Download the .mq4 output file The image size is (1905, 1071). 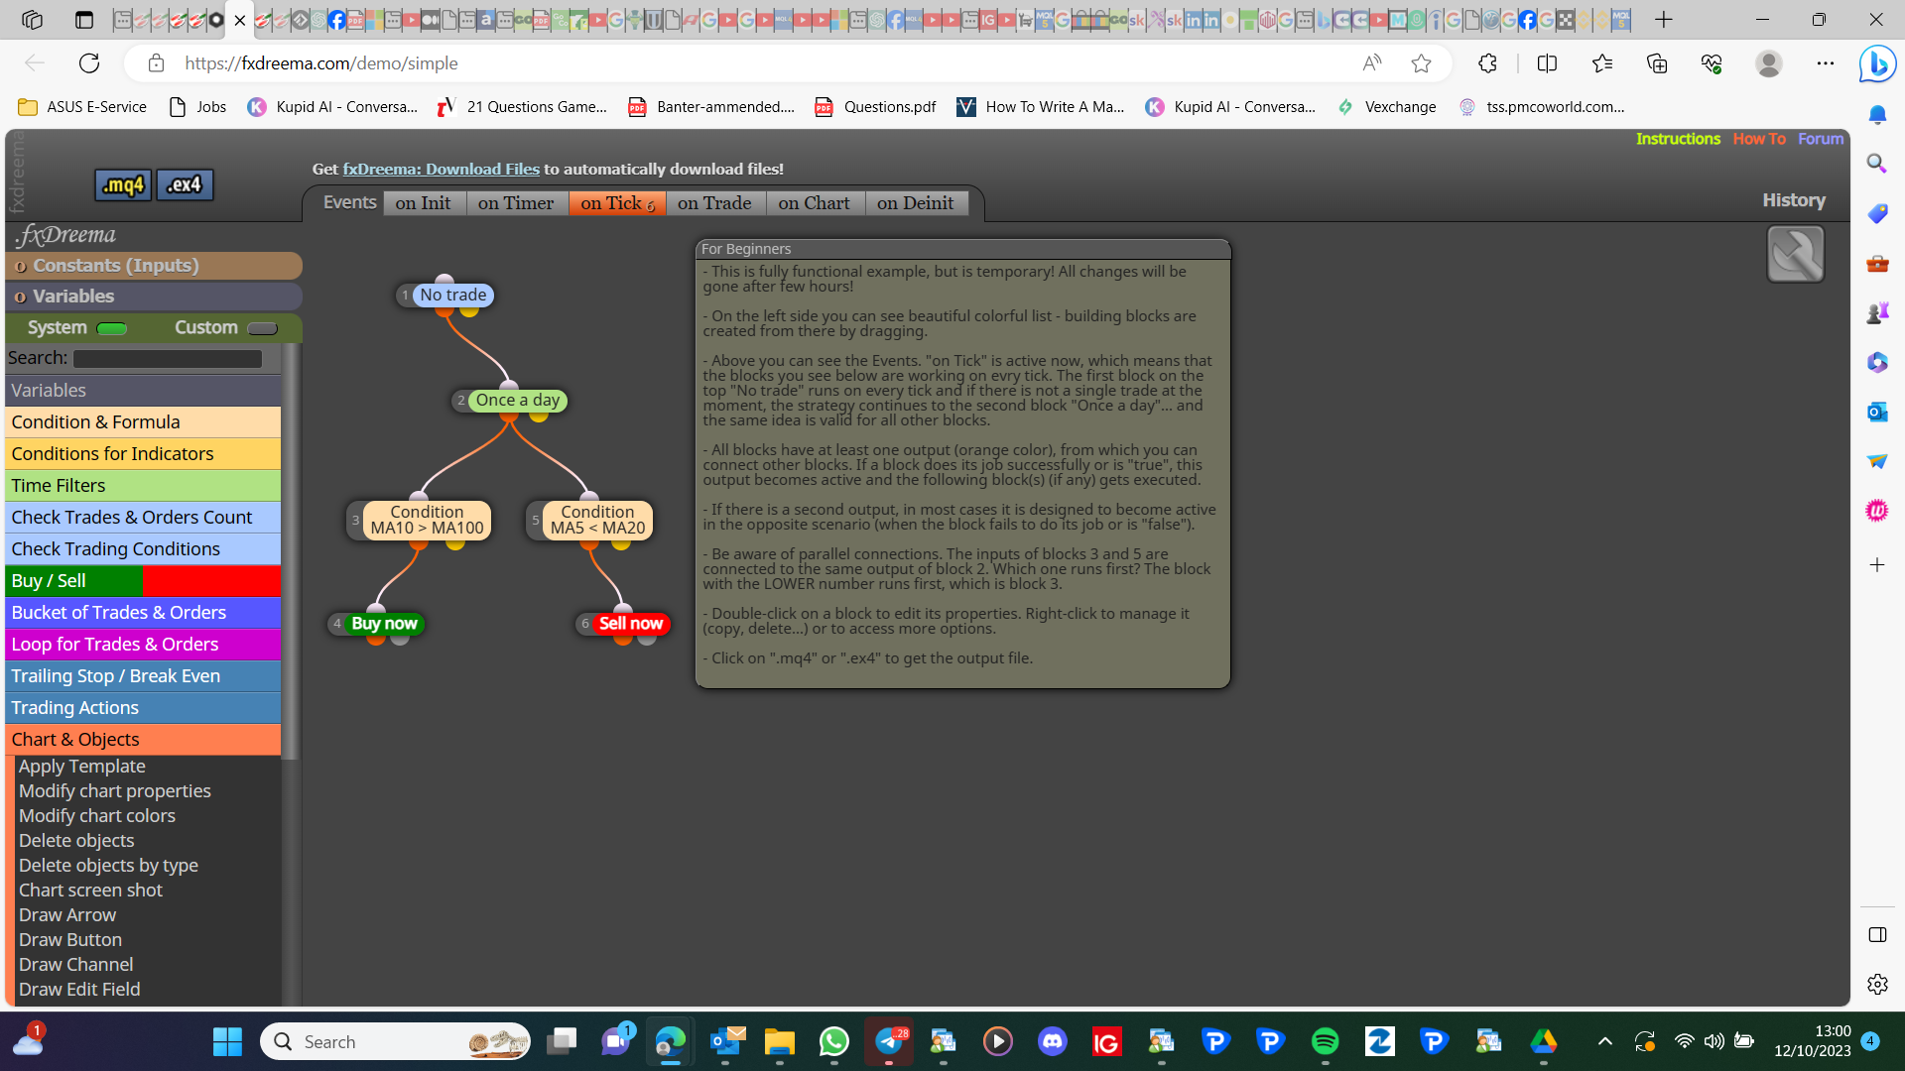[x=124, y=184]
